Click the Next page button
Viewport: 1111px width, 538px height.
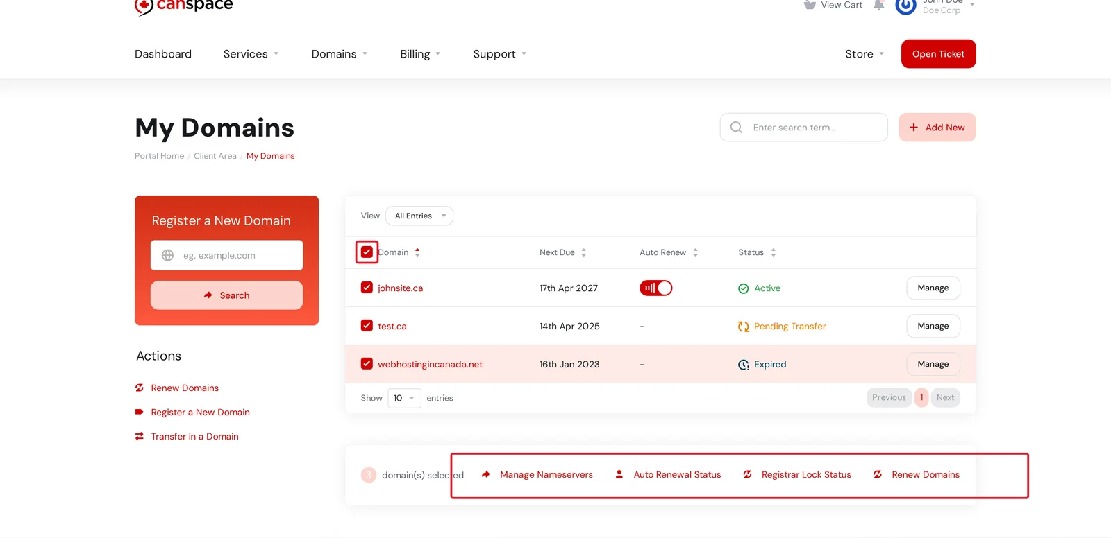[946, 397]
